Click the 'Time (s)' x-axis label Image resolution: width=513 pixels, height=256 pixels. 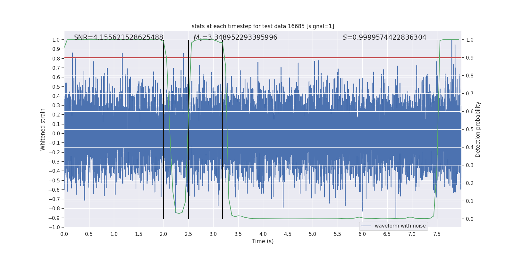263,241
